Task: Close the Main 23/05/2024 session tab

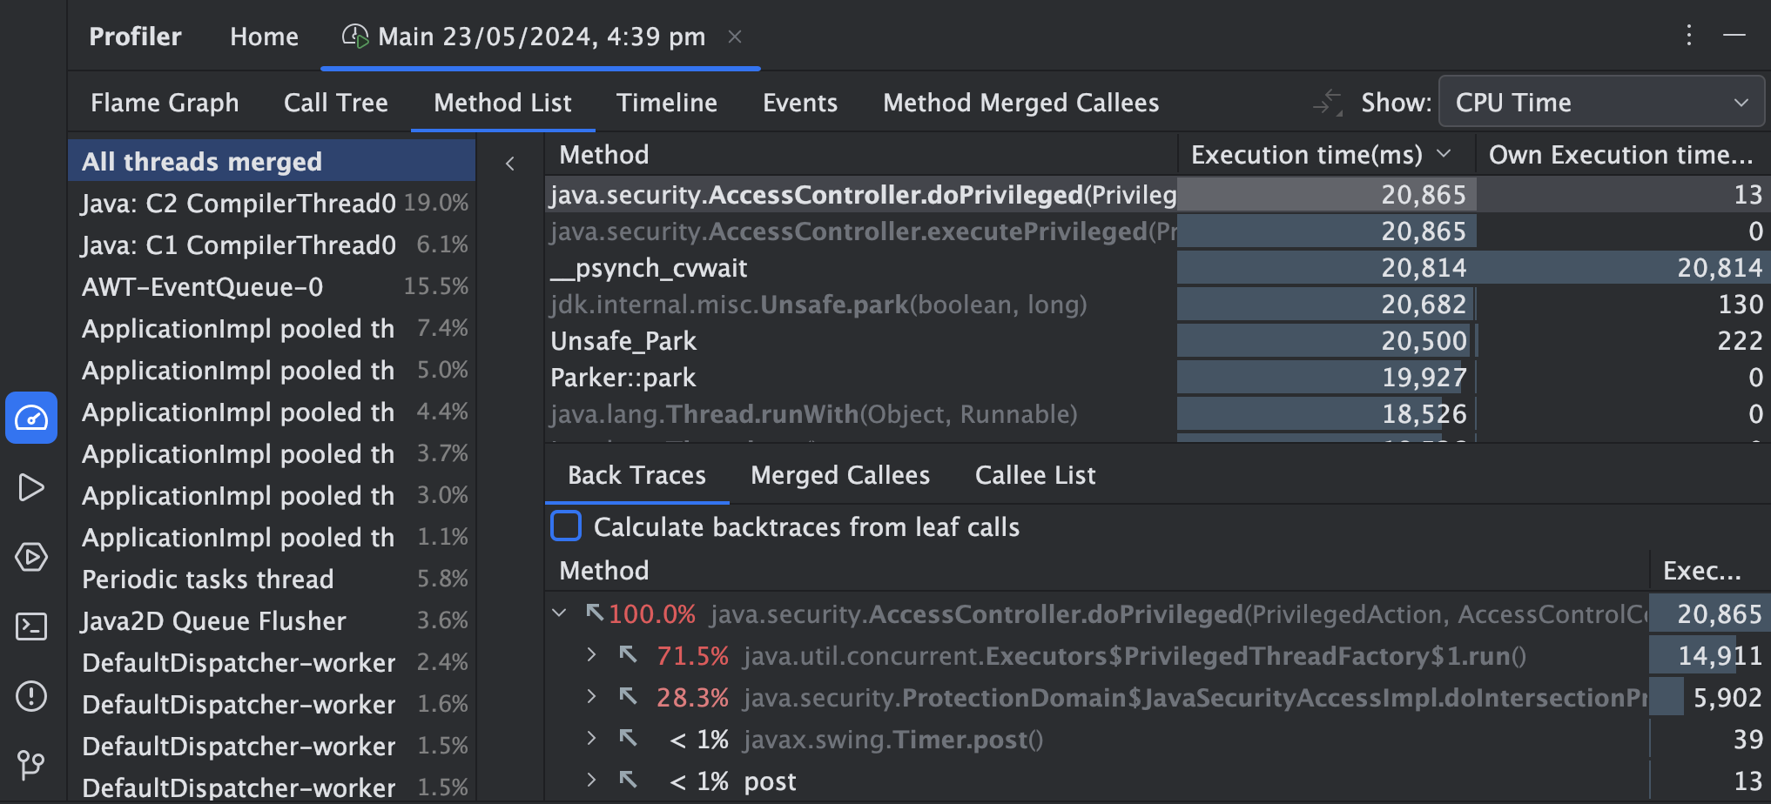Action: coord(736,36)
